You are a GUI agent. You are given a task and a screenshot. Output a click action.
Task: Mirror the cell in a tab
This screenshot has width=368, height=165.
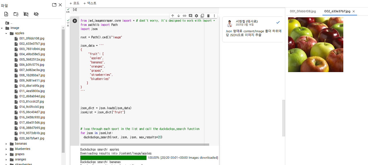(202, 16)
